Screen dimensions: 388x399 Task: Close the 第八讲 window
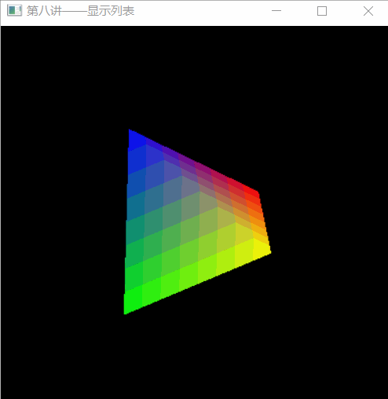point(368,11)
